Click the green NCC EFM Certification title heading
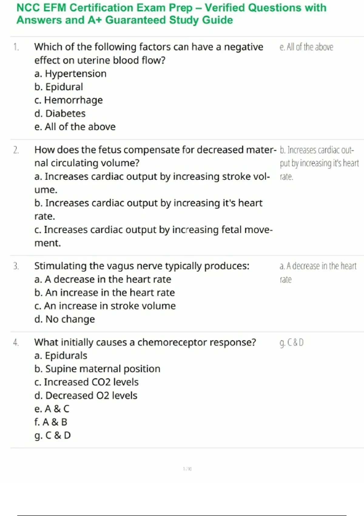The height and width of the screenshot is (516, 364). click(171, 14)
